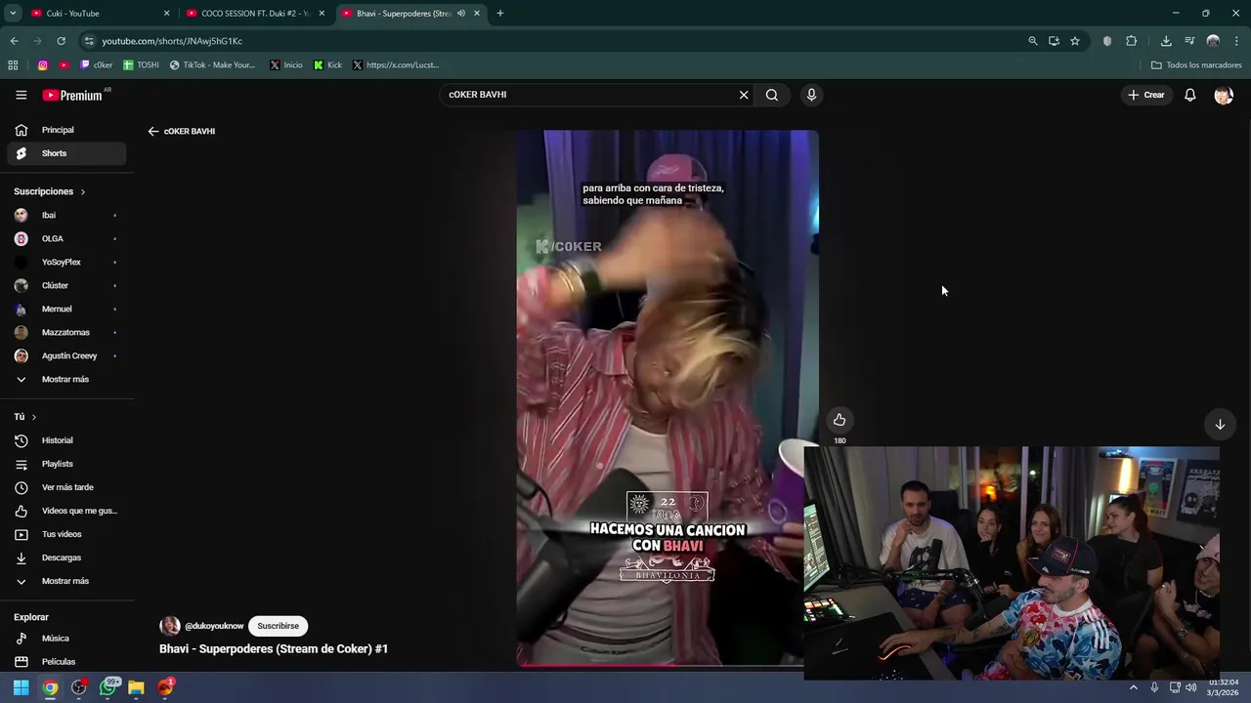Viewport: 1251px width, 703px height.
Task: Bookmark this page with the star
Action: [x=1075, y=41]
